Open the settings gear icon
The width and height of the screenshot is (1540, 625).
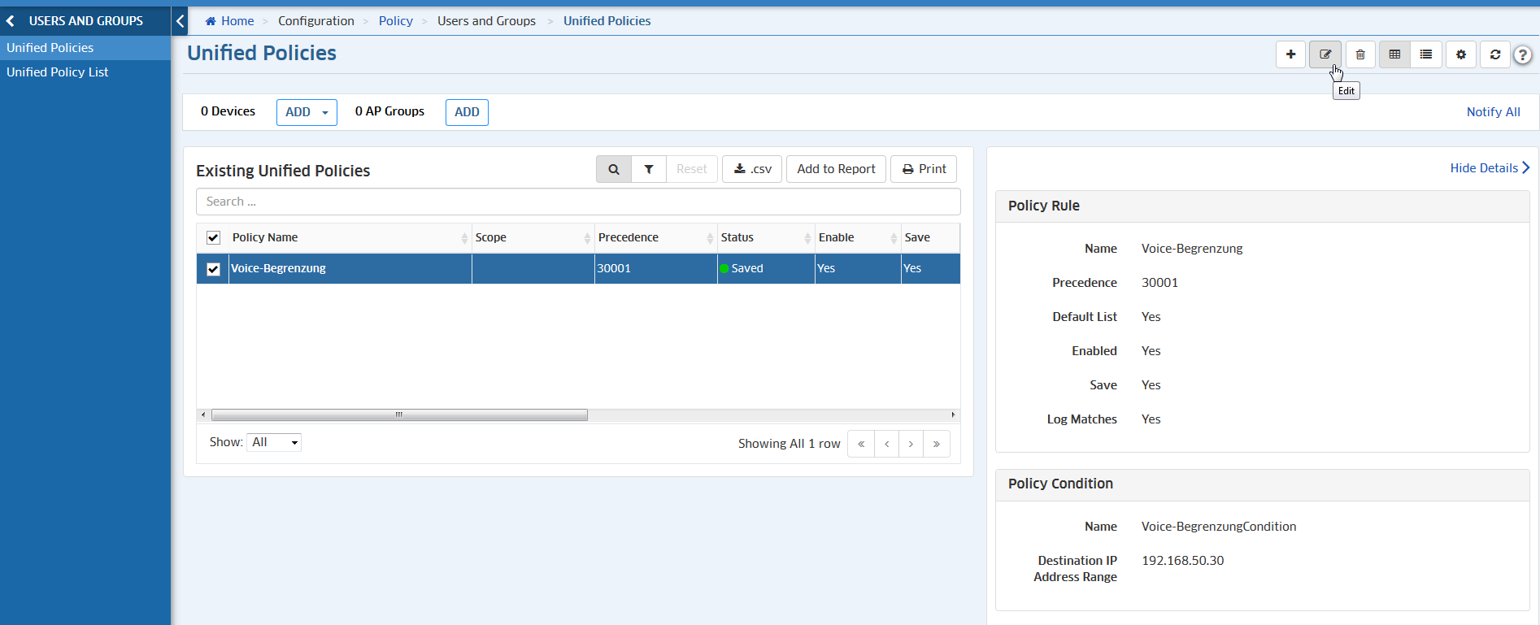pos(1461,54)
